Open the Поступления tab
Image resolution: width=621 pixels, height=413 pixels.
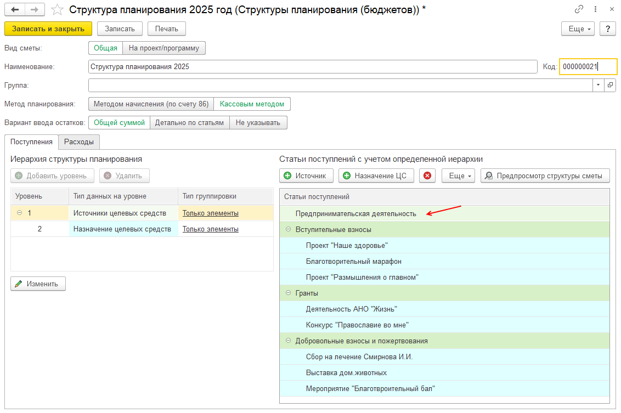pos(31,142)
